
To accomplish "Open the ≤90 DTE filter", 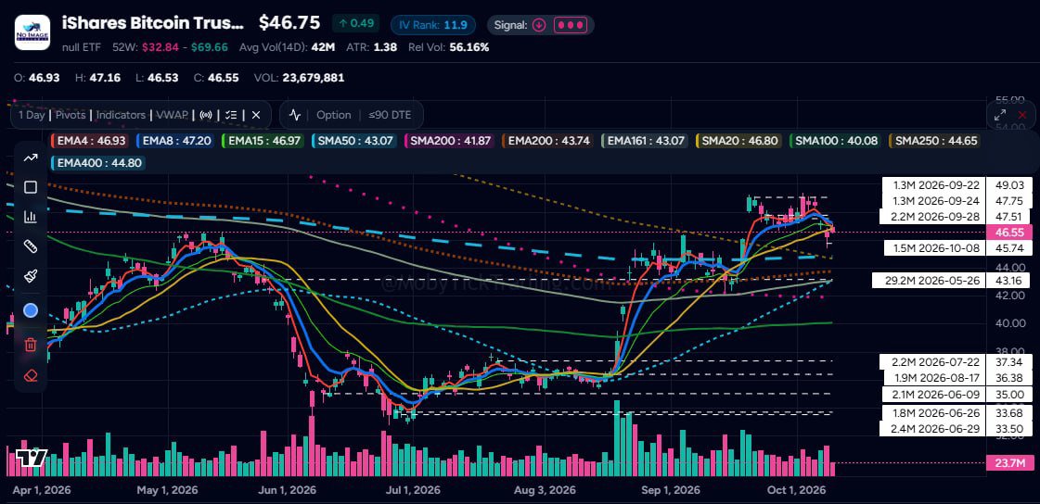I will pos(390,115).
